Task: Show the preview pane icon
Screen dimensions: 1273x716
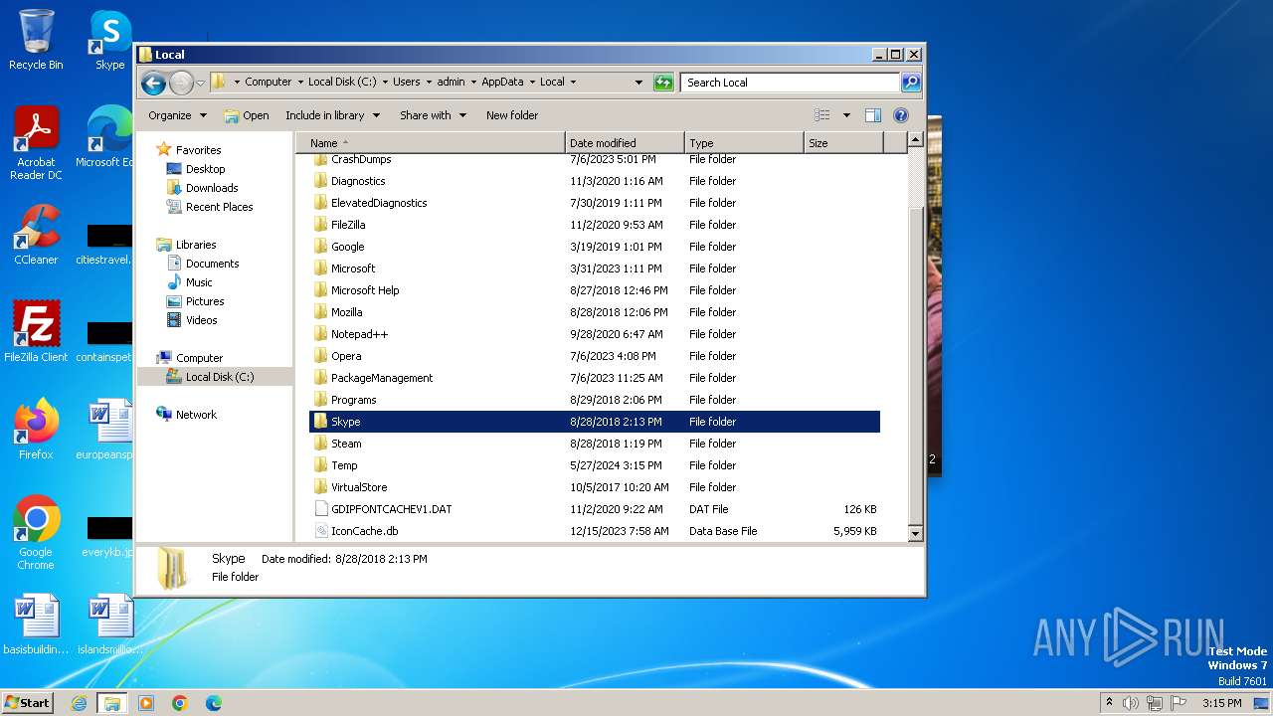Action: pyautogui.click(x=872, y=115)
